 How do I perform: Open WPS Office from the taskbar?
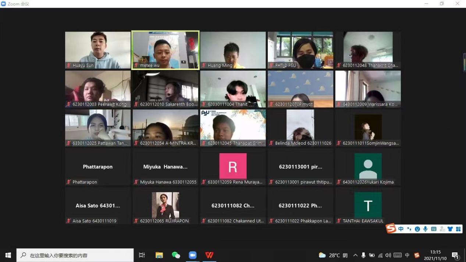[x=209, y=255]
